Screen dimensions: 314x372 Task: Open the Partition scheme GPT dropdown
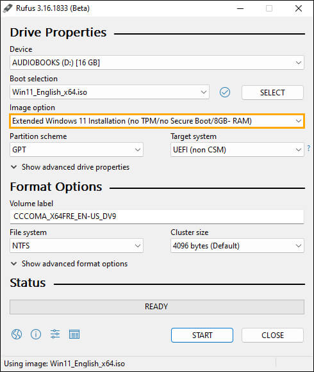coord(76,150)
